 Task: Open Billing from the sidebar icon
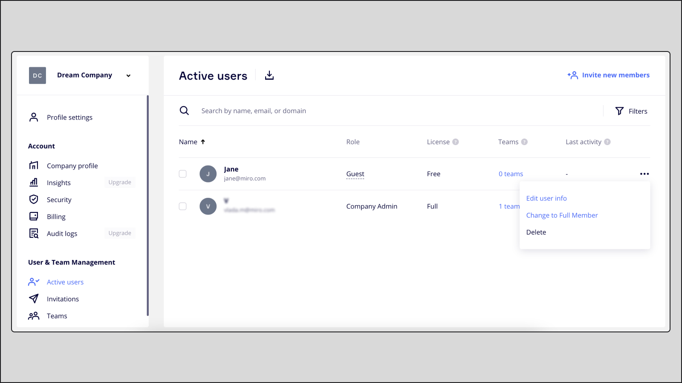point(34,217)
